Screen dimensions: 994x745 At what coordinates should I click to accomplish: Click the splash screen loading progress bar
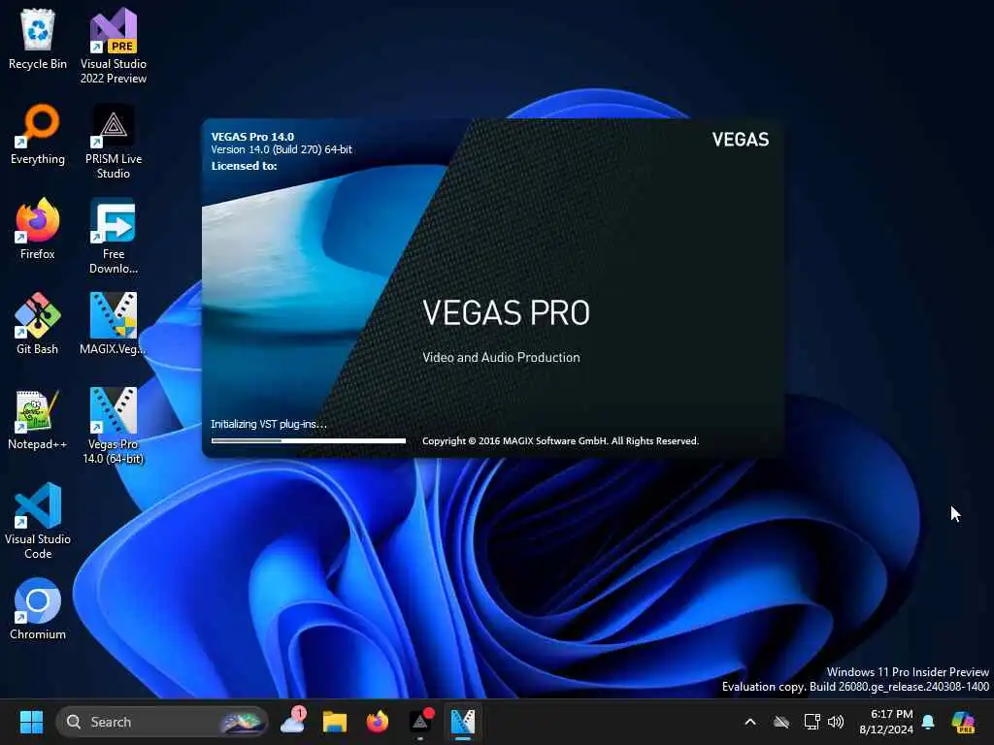coord(309,440)
